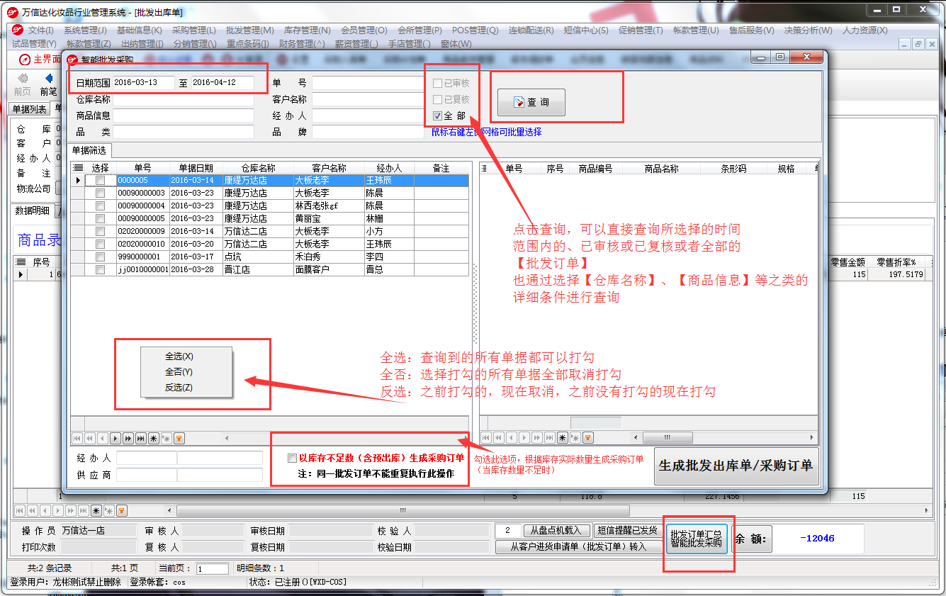Tick the select box for order 9990000001

[100, 257]
